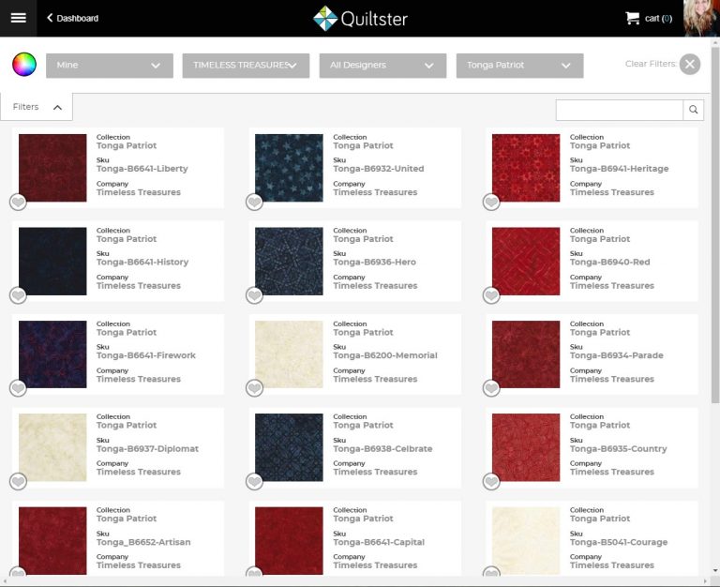The image size is (720, 587).
Task: Favorite the Tonga-B6940-Red fabric
Action: (491, 294)
